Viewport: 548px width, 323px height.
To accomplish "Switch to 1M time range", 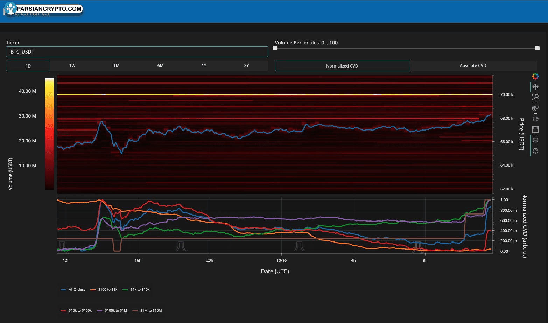I will coord(116,66).
